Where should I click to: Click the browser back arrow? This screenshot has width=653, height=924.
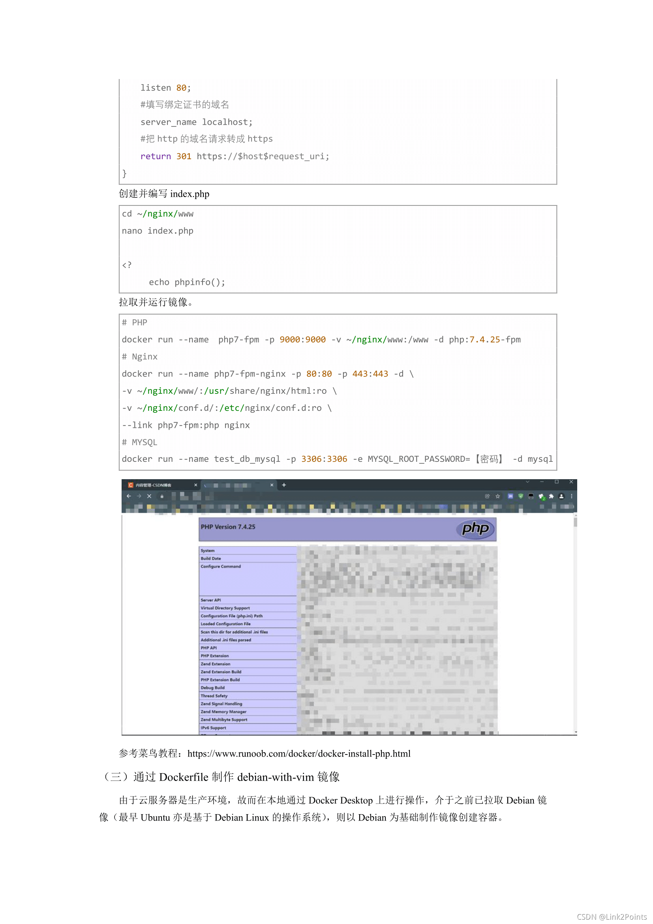coord(129,496)
